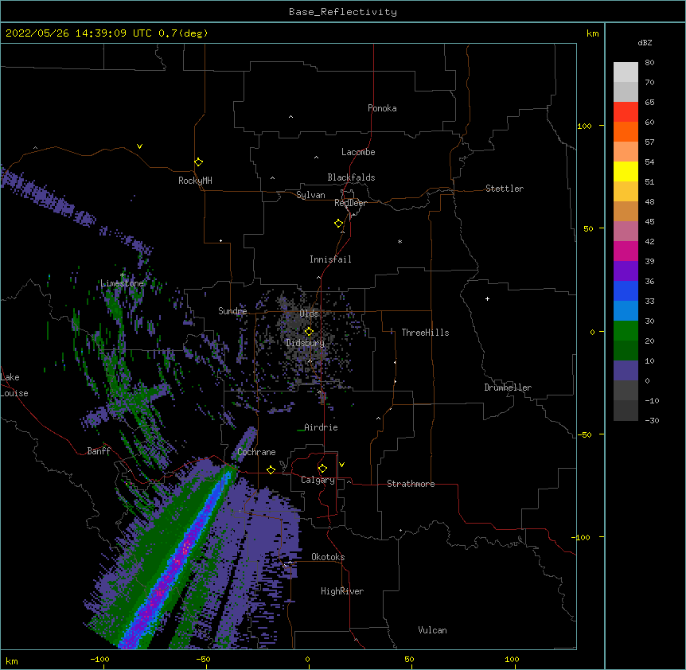Select the royal blue 36-33 dBZ swatch
This screenshot has width=686, height=670.
tap(626, 291)
